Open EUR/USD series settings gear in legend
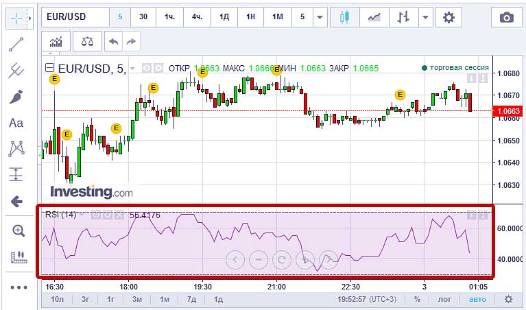This screenshot has width=526, height=310. tap(158, 68)
